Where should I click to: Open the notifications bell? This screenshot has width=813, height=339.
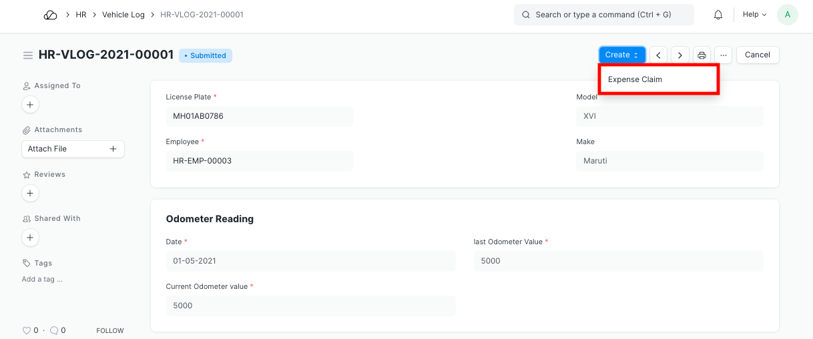[718, 15]
